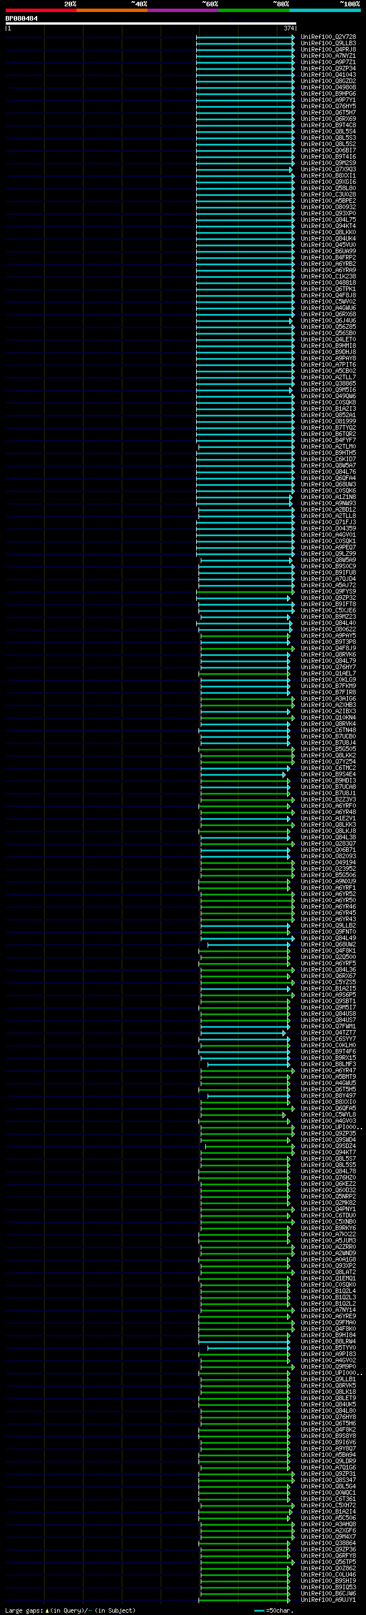Click the ~60% scale label
366x1615 pixels.
(209, 4)
